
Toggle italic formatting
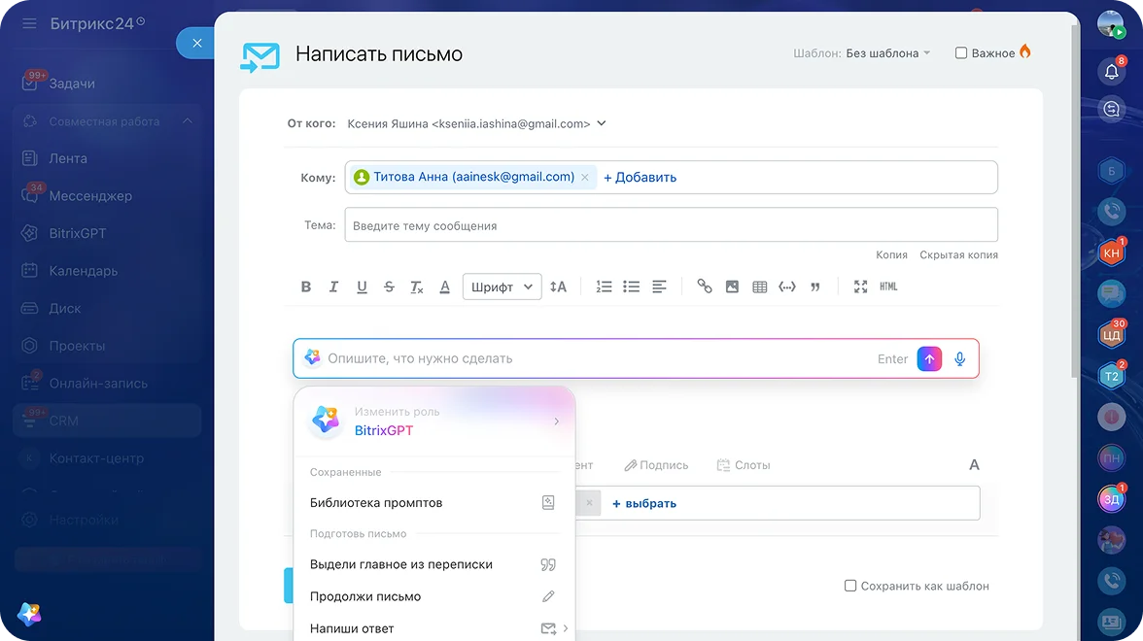coord(334,287)
